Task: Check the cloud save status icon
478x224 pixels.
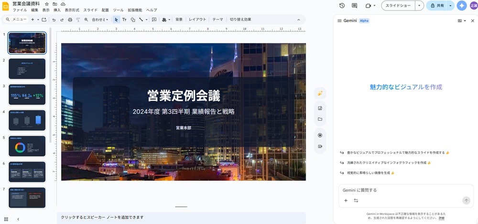Action: 63,4
